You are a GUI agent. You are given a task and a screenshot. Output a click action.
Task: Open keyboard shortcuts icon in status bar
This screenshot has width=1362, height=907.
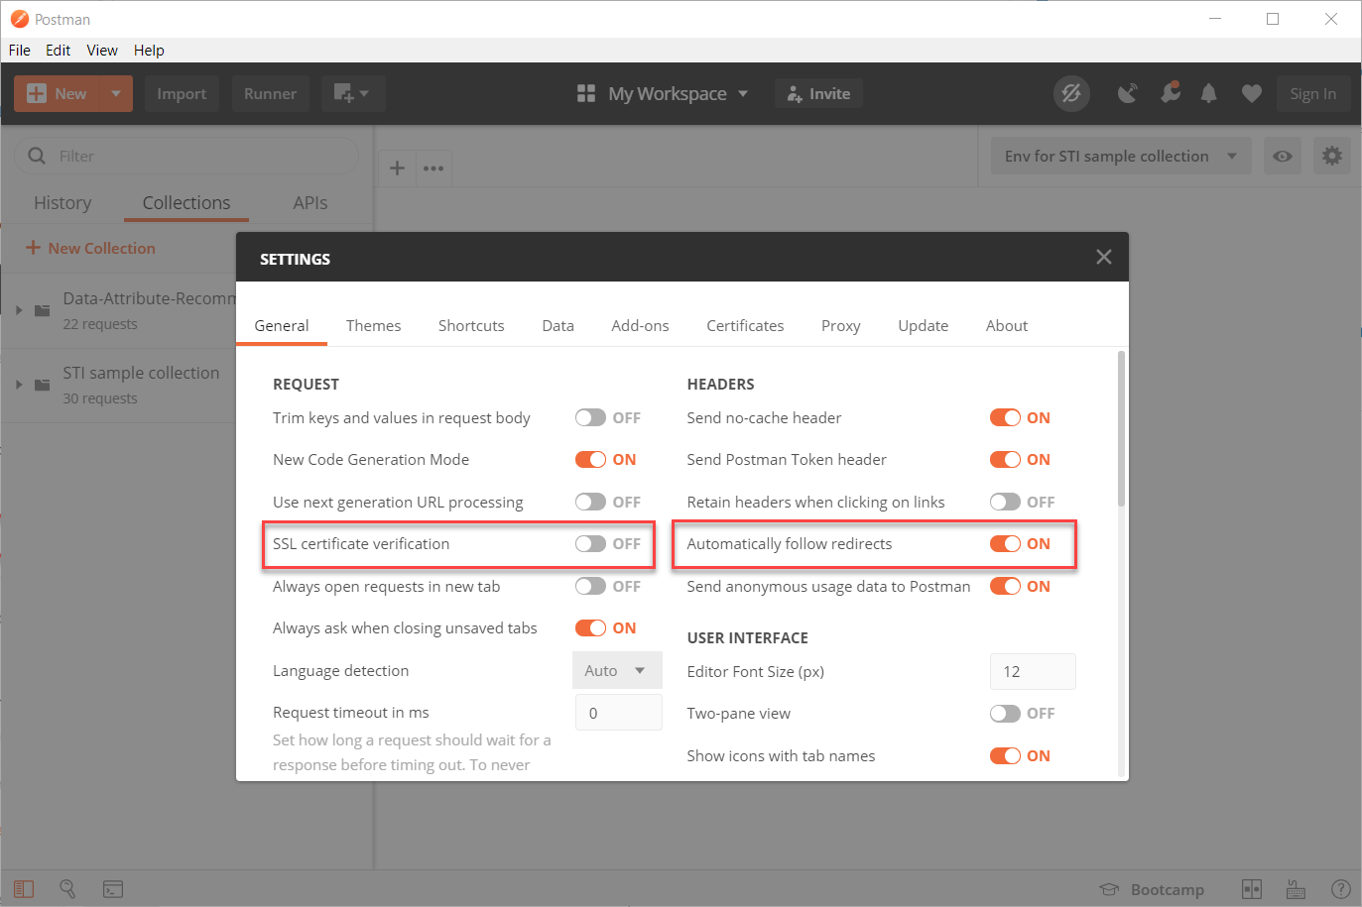point(1296,889)
